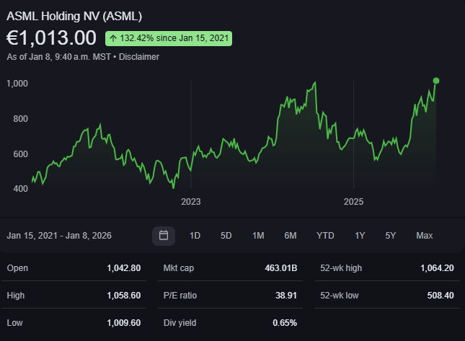Click the 2025 x-axis label
Screen dimensions: 465x341
pos(353,202)
